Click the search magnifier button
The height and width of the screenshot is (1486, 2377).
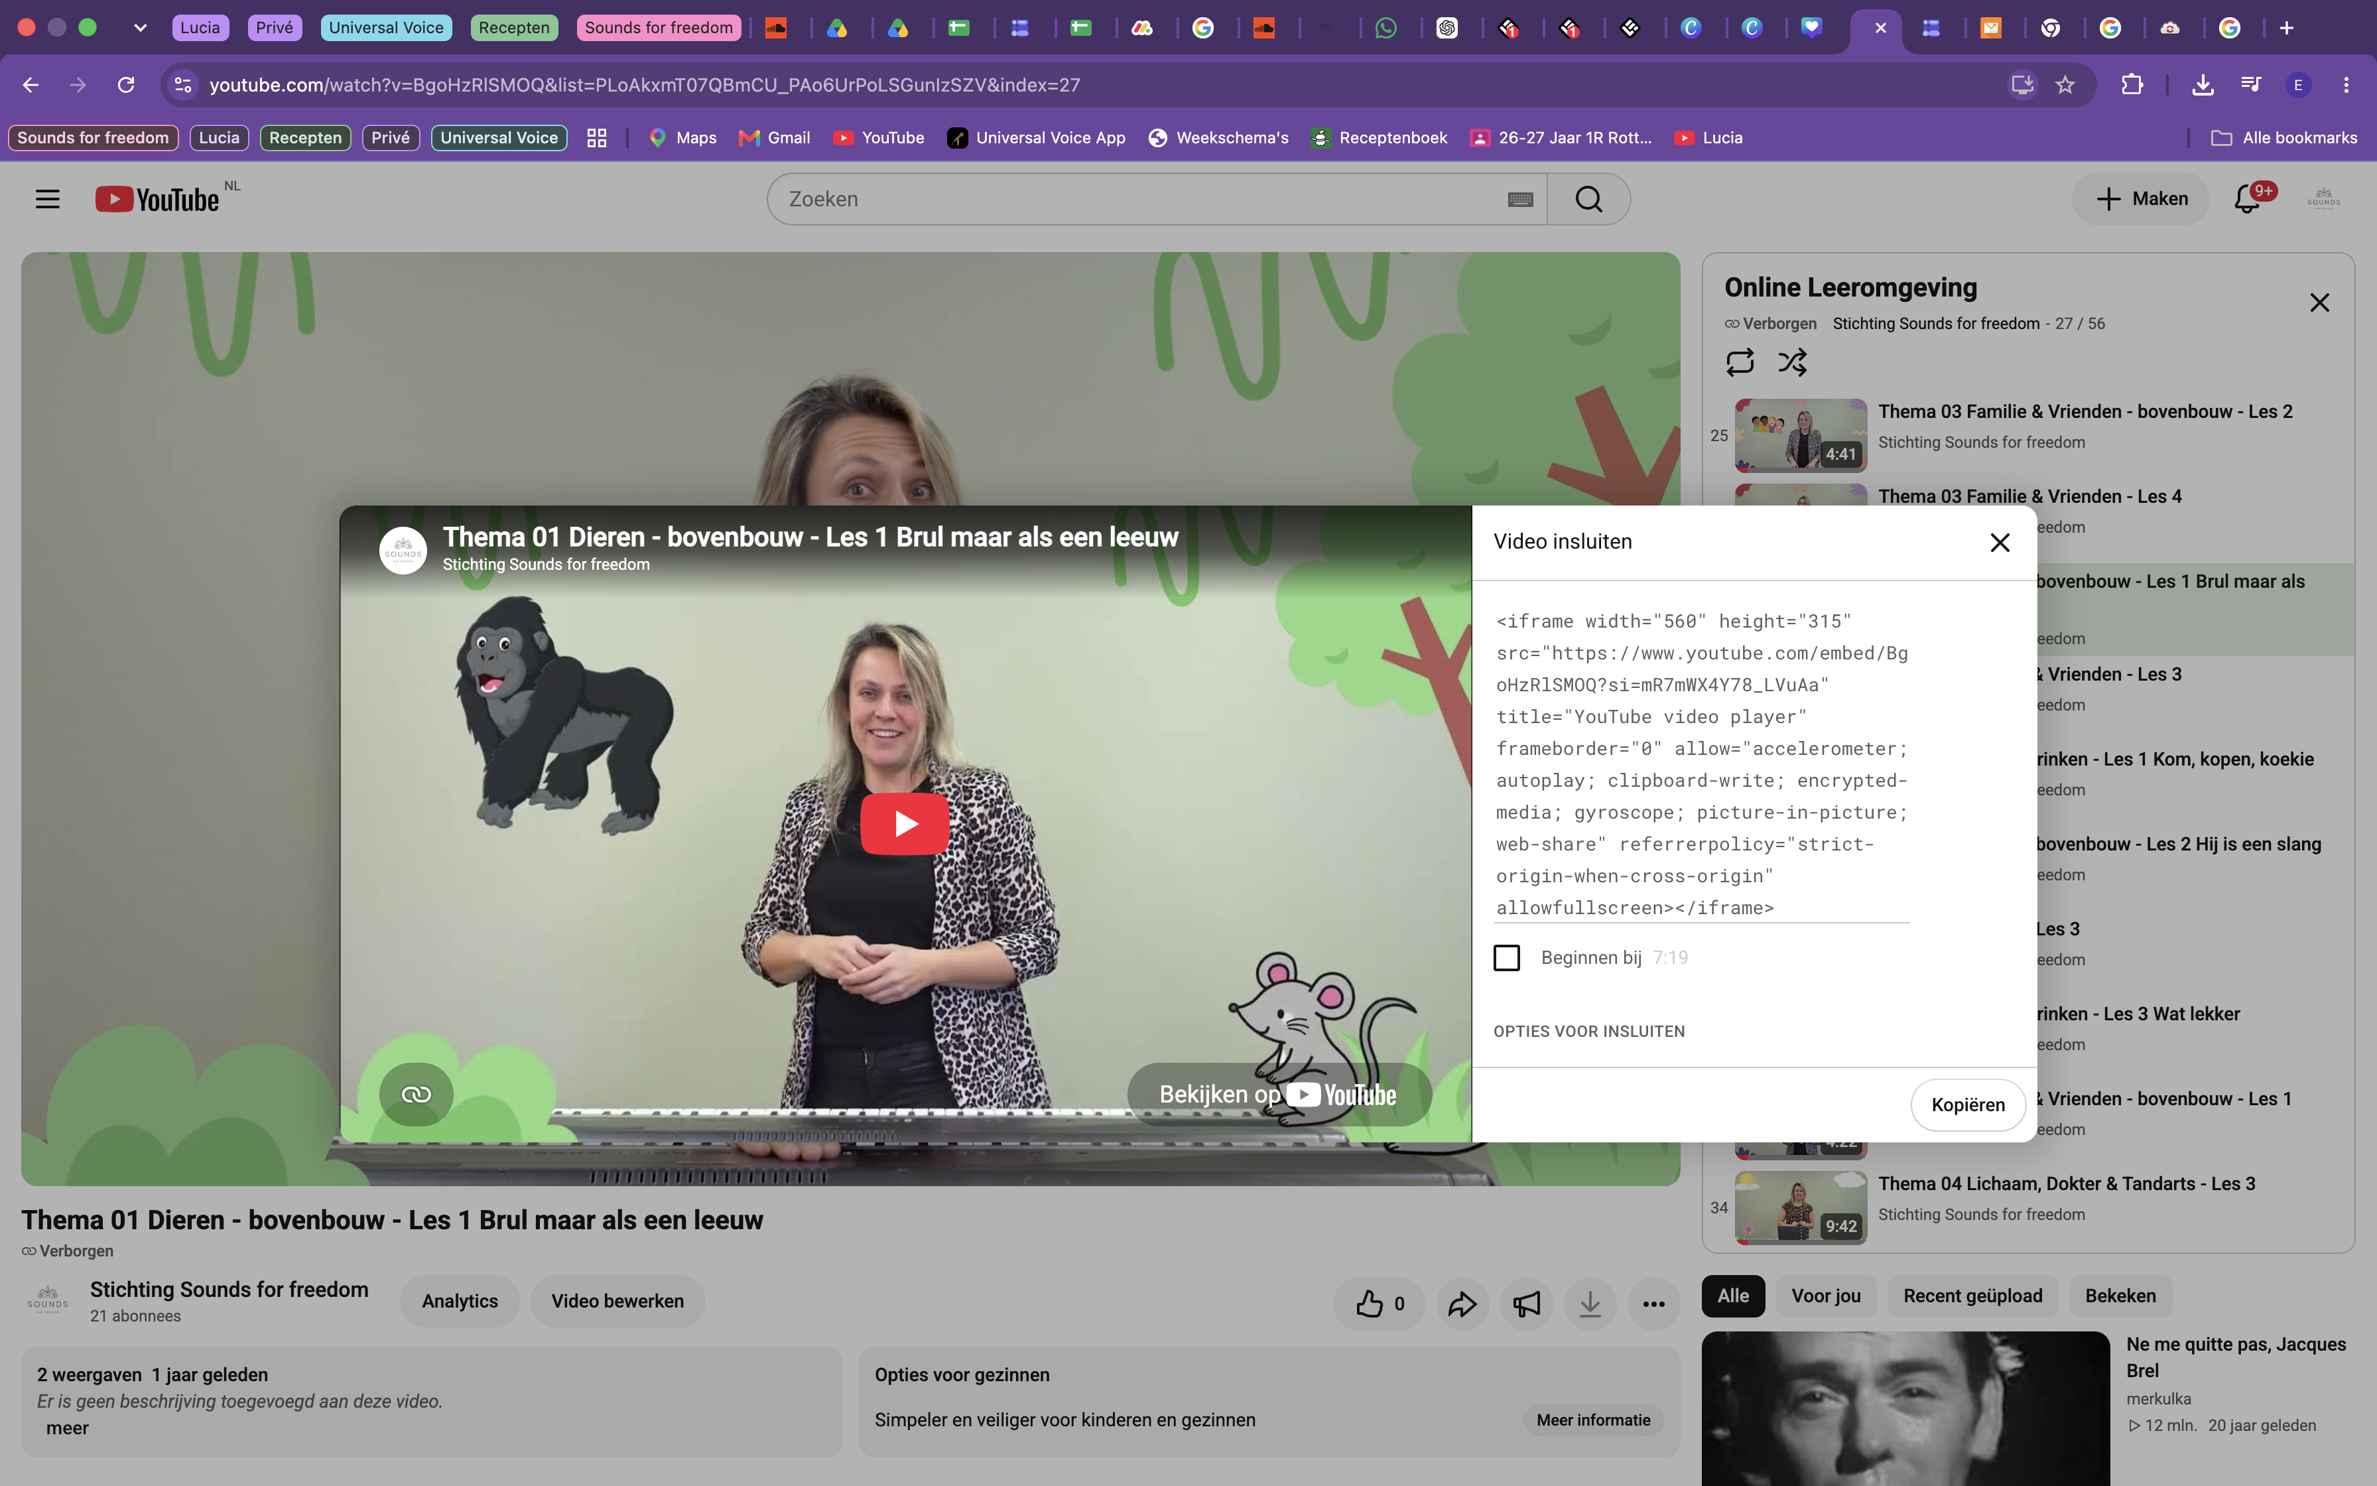[1588, 200]
